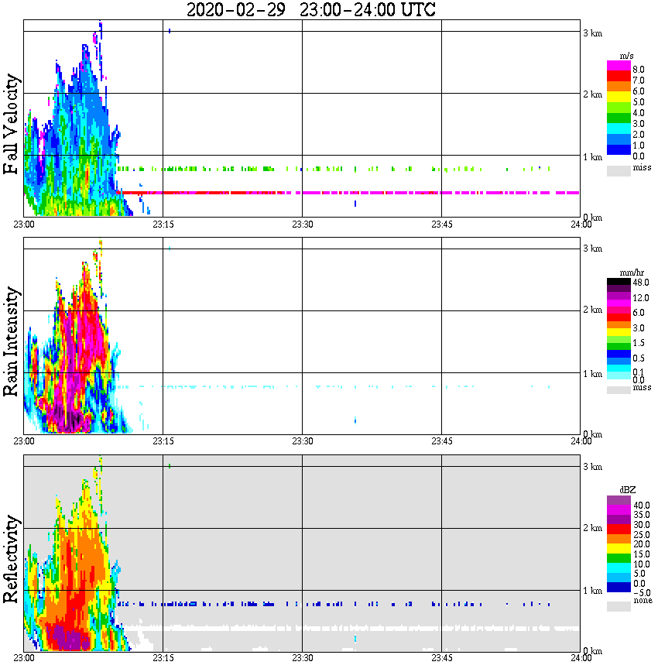
Task: Click the 40.0 value in the dBZ legend
Action: coord(641,506)
